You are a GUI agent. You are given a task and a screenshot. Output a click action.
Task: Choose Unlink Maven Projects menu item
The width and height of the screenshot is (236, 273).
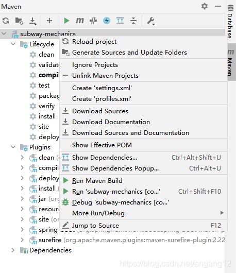143,76
